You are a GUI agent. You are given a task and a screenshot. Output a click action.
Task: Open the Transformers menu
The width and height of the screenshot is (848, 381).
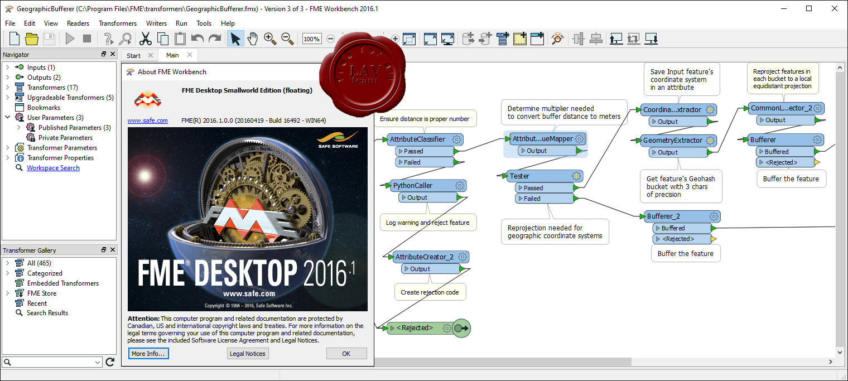(118, 23)
